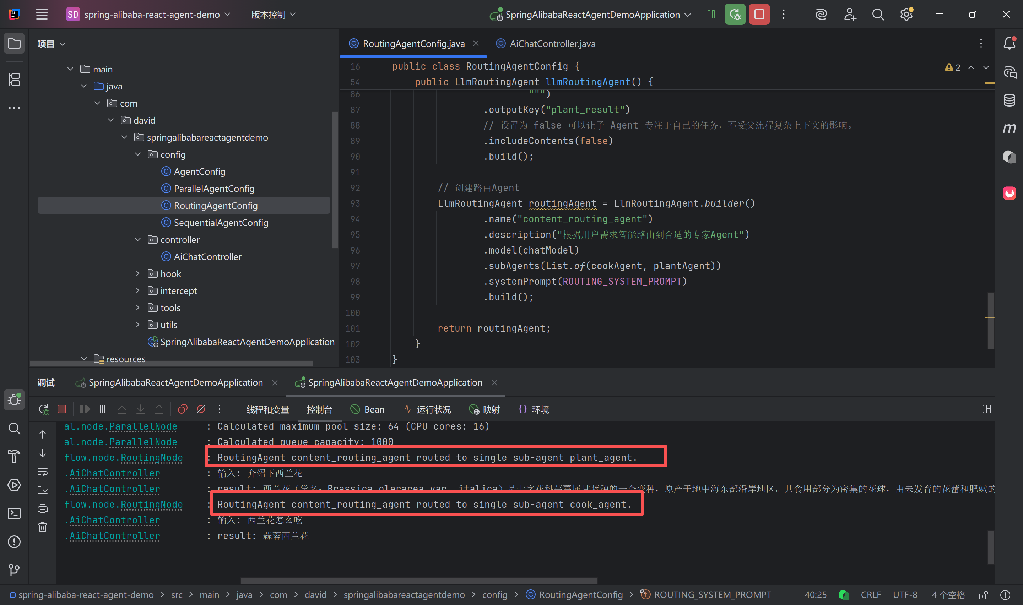
Task: Click CRLF line separator in status bar
Action: [871, 595]
